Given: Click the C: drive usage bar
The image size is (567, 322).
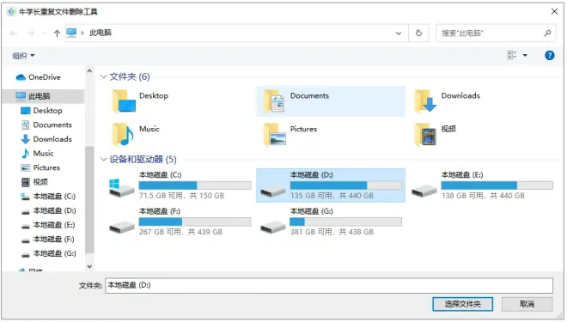Looking at the screenshot, I should pyautogui.click(x=195, y=185).
